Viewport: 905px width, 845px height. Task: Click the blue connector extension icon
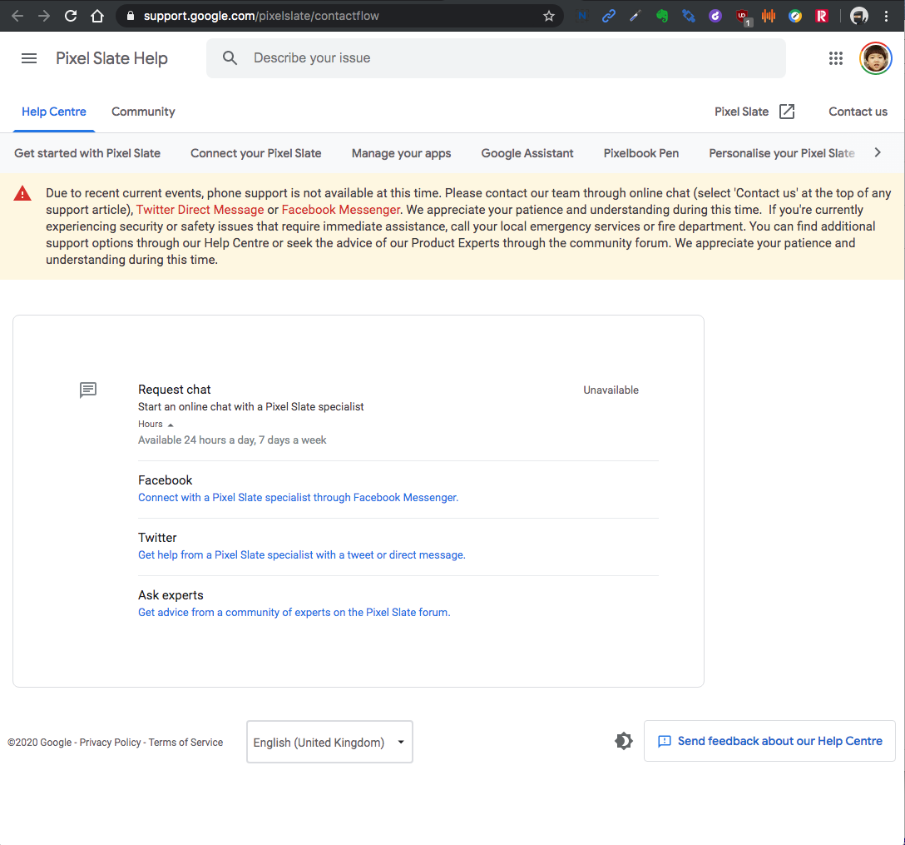689,16
